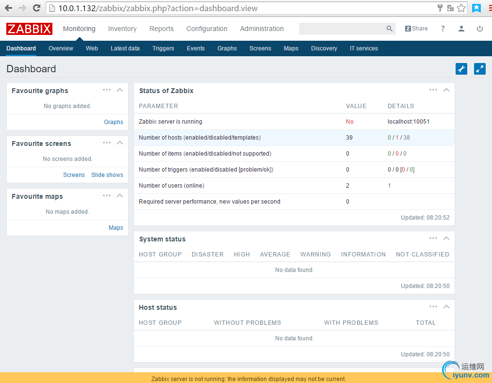This screenshot has width=492, height=383.
Task: Open the Maps submenu tab
Action: (291, 48)
